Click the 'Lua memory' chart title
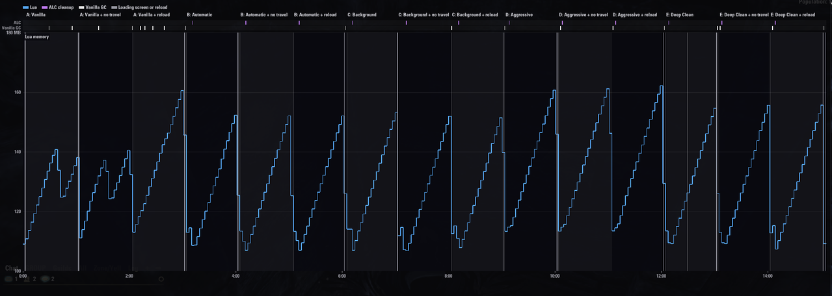Viewport: 832px width, 296px height. (36, 37)
